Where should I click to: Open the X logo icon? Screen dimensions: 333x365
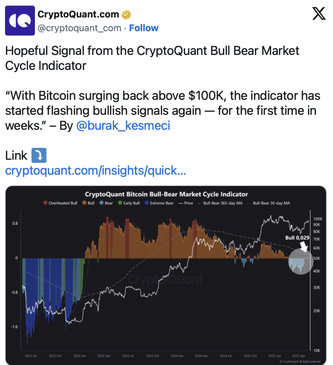pos(319,14)
